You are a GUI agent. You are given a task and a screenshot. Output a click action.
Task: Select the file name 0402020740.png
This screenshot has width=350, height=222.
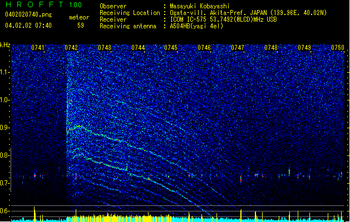click(28, 15)
